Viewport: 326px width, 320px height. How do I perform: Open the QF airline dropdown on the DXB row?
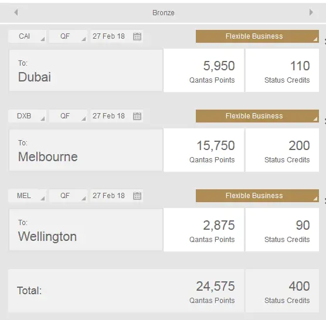pos(68,116)
